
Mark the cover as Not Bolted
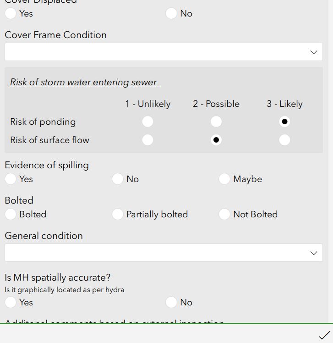[224, 214]
